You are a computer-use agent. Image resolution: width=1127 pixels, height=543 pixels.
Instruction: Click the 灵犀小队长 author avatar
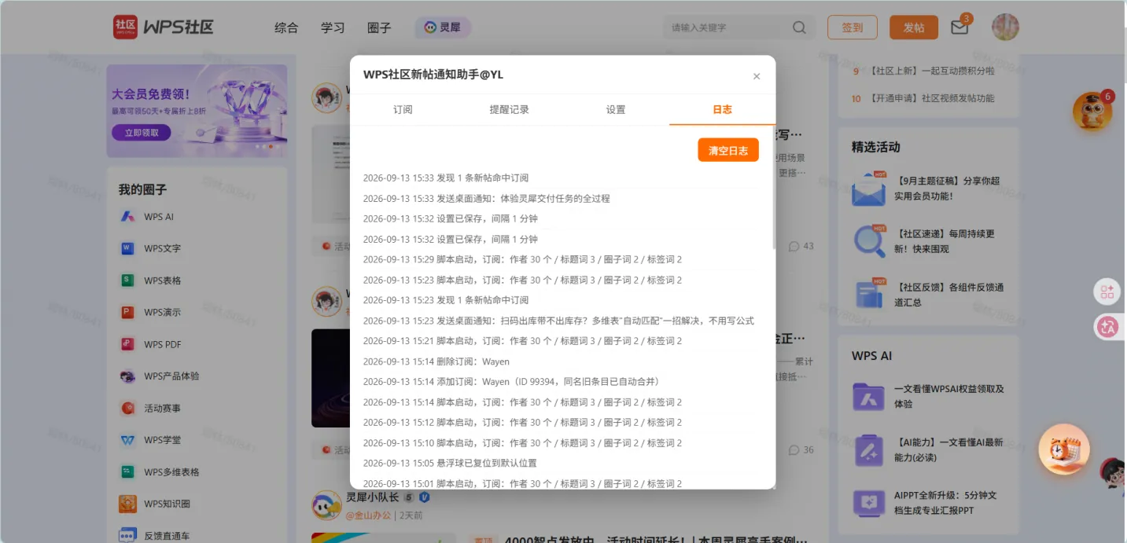[326, 505]
